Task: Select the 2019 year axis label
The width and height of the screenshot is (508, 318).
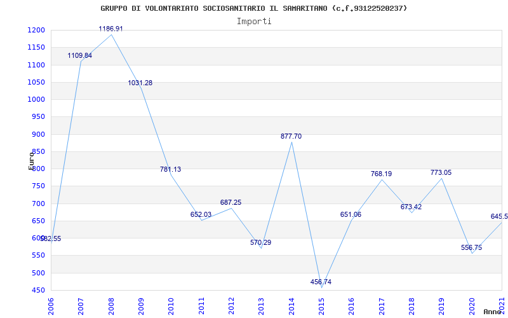Action: pos(441,303)
